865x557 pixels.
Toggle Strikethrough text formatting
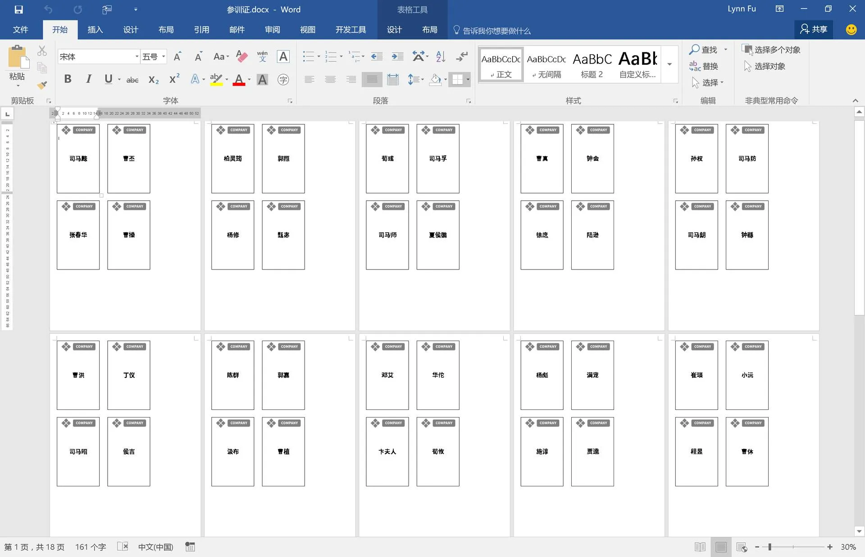(132, 80)
